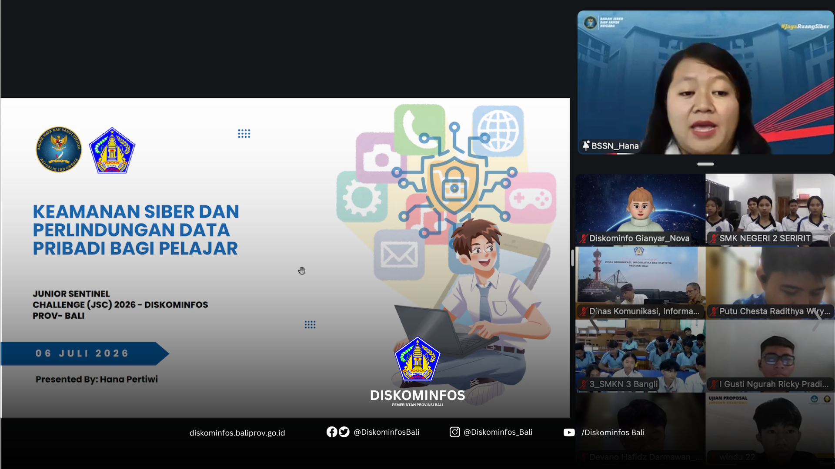
Task: Click the Bali emblem above DISKOMINFOS text
Action: pyautogui.click(x=417, y=359)
